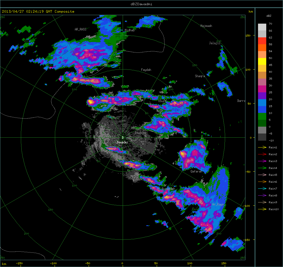The height and width of the screenshot is (267, 283).
Task: Select the Rain5 text label in the legend
Action: tap(273, 175)
